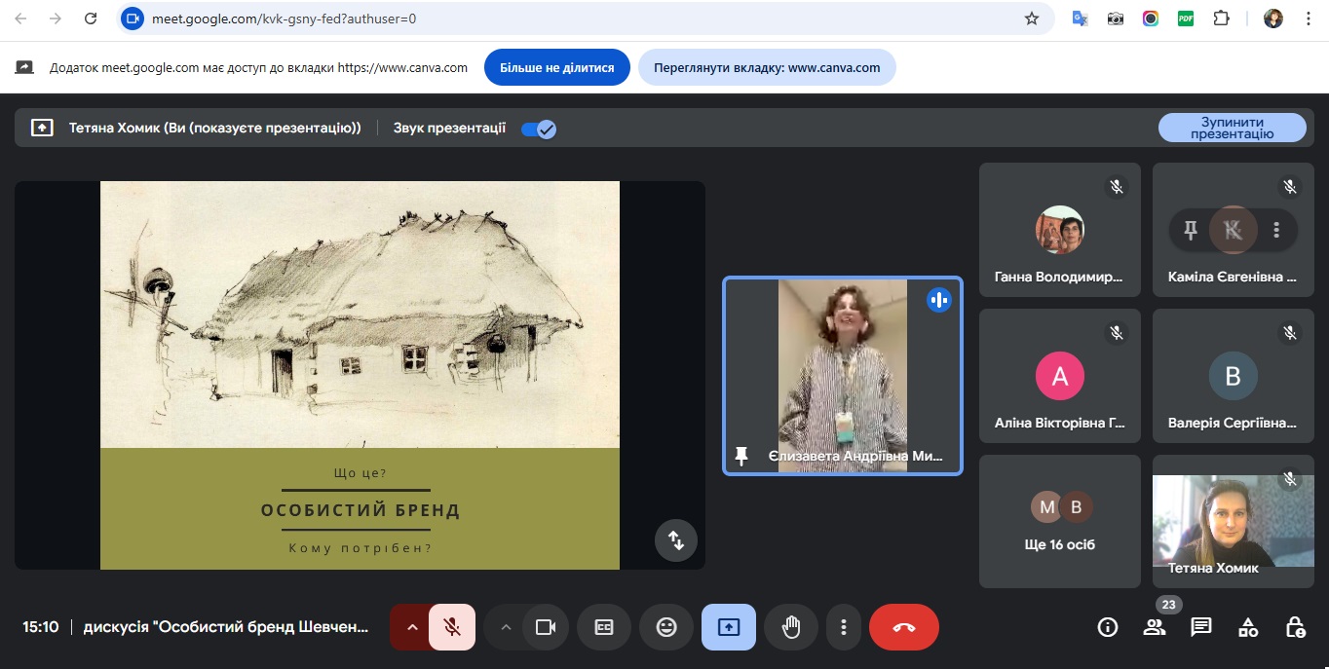Toggle the camera button
The height and width of the screenshot is (669, 1329).
pos(546,627)
